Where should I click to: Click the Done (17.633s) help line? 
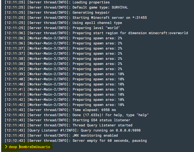77,115
